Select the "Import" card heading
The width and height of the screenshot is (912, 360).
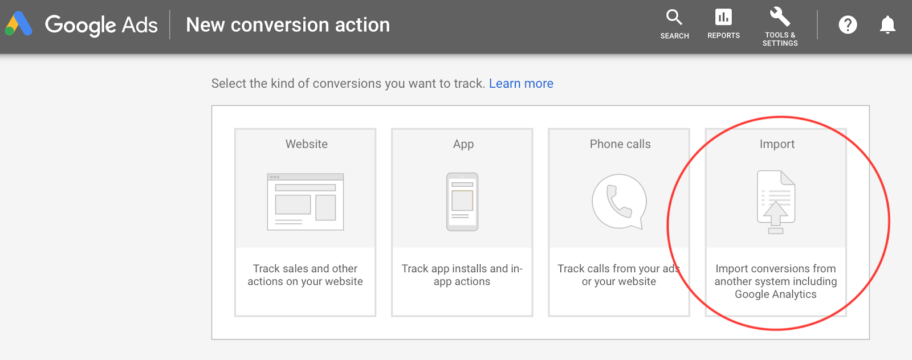[x=777, y=144]
